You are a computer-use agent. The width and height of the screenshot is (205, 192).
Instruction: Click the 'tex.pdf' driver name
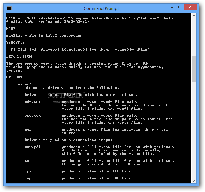pyautogui.click(x=33, y=147)
